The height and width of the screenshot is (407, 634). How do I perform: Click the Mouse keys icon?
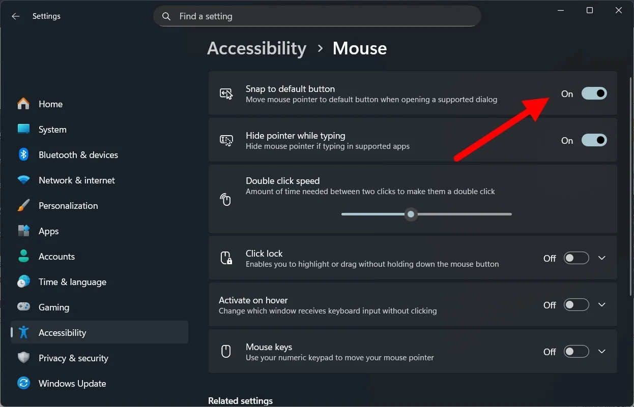point(225,351)
